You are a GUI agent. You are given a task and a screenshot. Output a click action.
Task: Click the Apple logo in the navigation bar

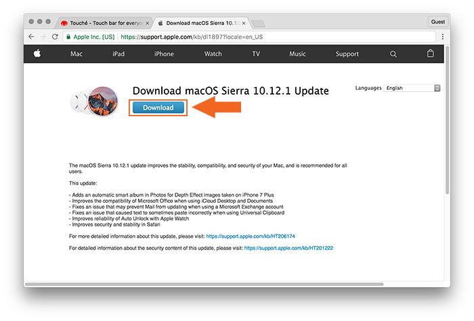click(x=37, y=53)
